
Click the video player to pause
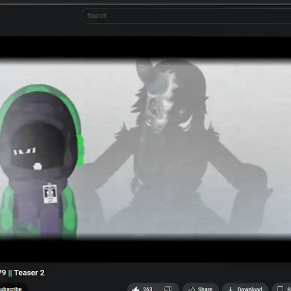145,149
